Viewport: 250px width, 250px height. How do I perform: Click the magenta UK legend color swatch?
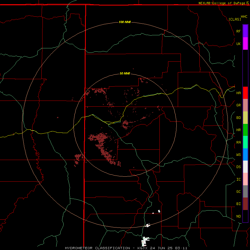245,44
